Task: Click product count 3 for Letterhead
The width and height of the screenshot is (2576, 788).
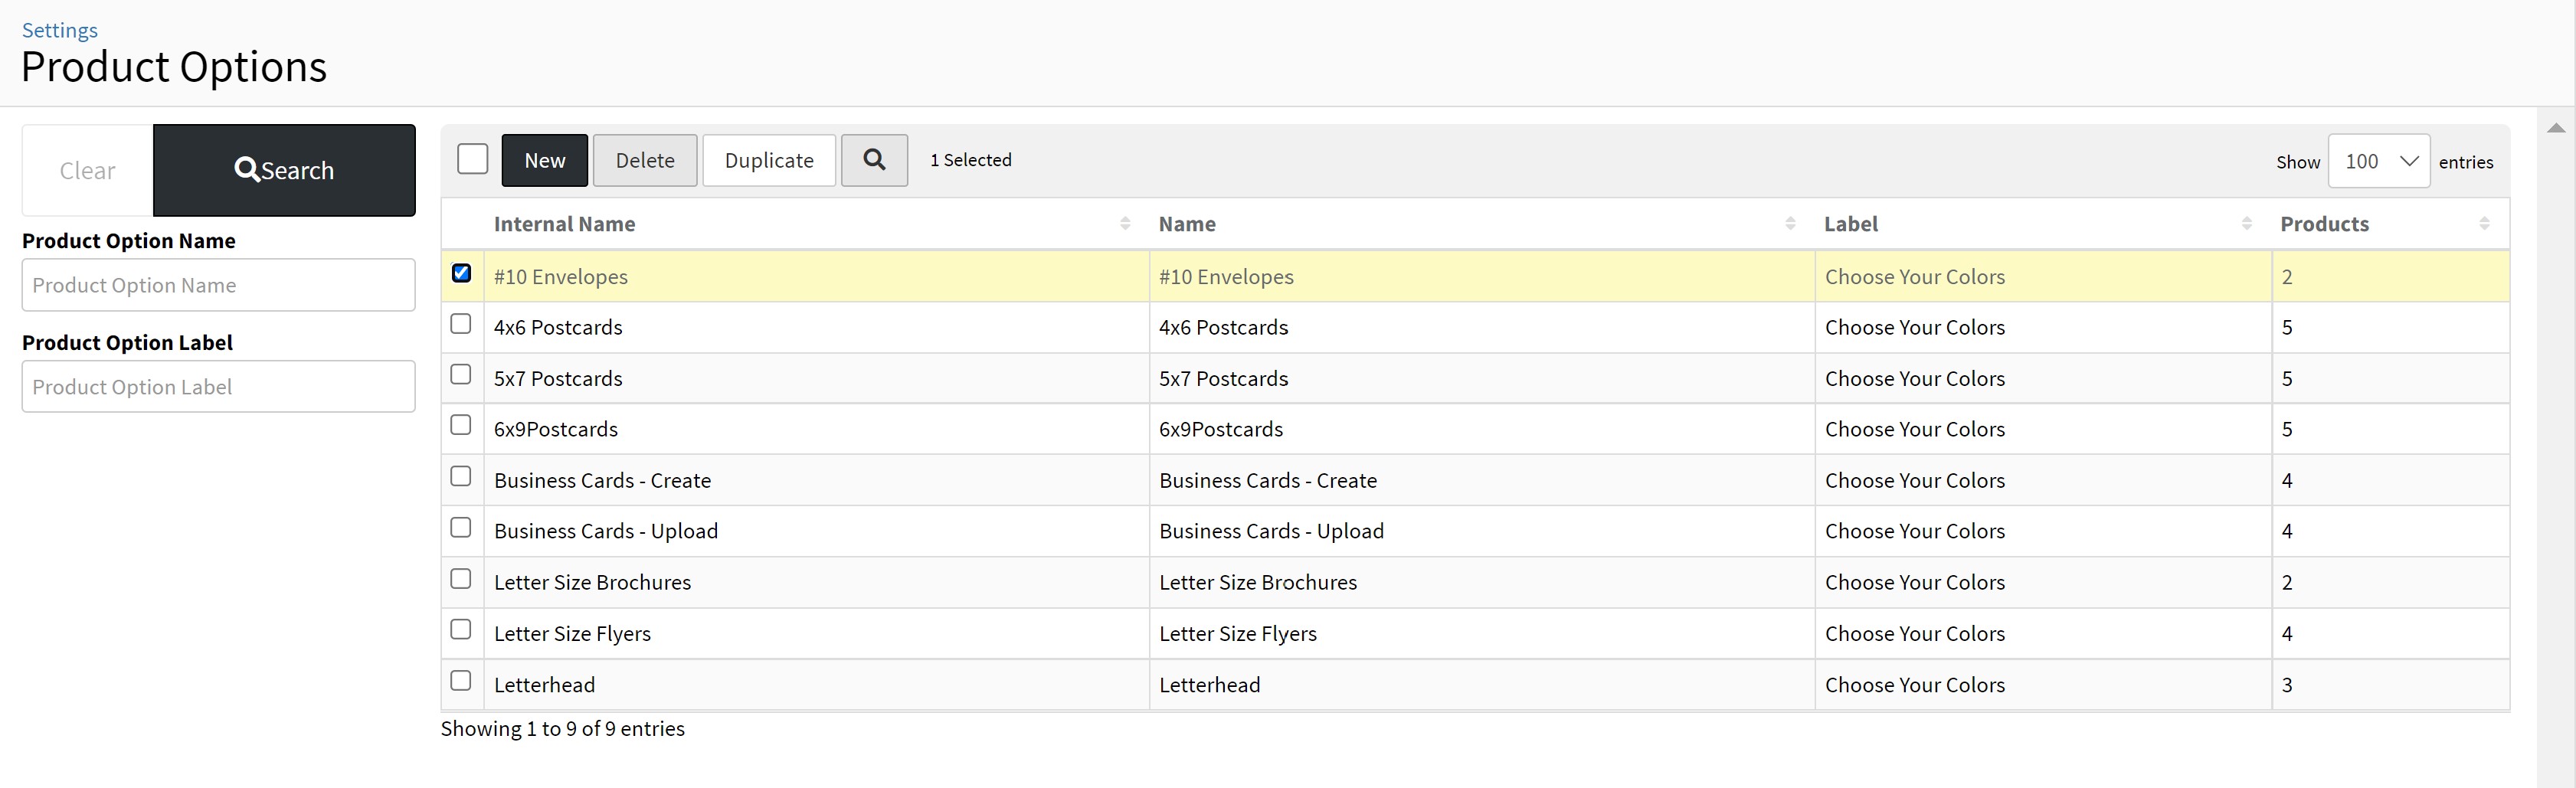Action: click(2287, 685)
